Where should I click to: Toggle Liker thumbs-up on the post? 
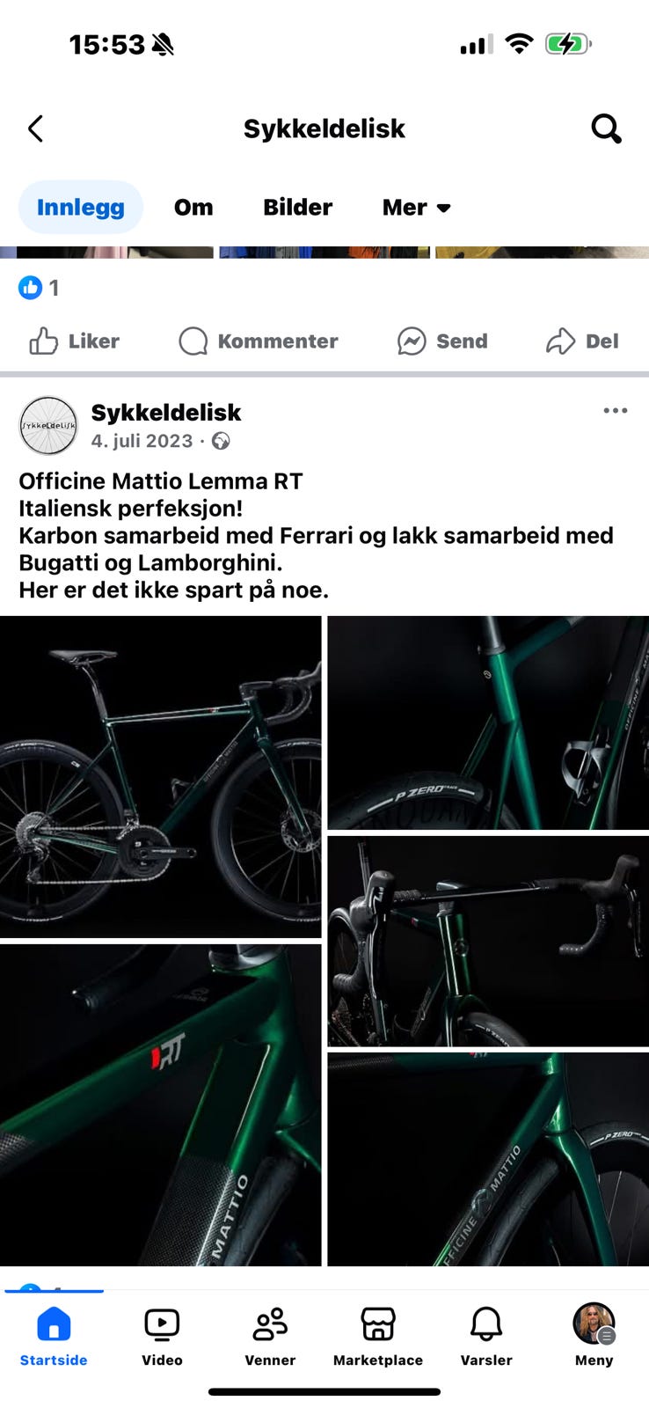pyautogui.click(x=74, y=341)
